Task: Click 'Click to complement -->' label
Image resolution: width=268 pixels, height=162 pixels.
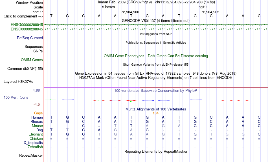Action: 23,16
